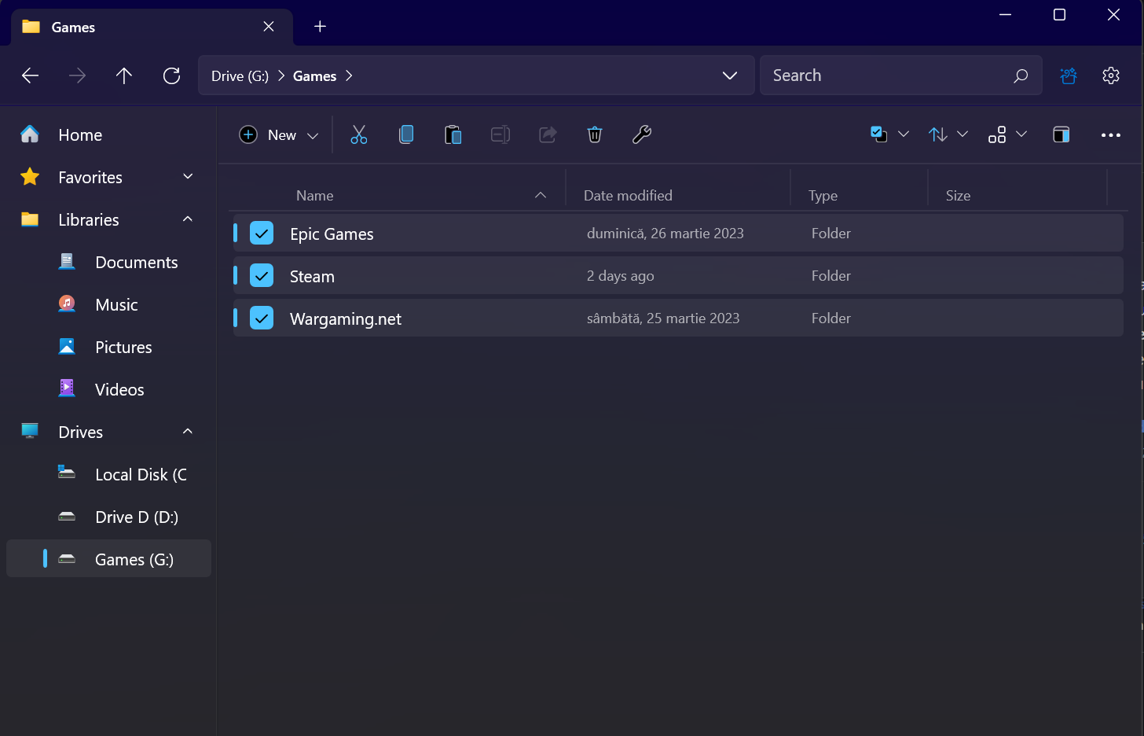Select Games (G:) drive in sidebar
Viewport: 1144px width, 736px height.
(110, 559)
